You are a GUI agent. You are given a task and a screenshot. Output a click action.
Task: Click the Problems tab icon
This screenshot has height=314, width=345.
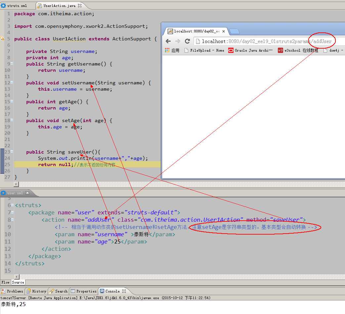coord(3,292)
